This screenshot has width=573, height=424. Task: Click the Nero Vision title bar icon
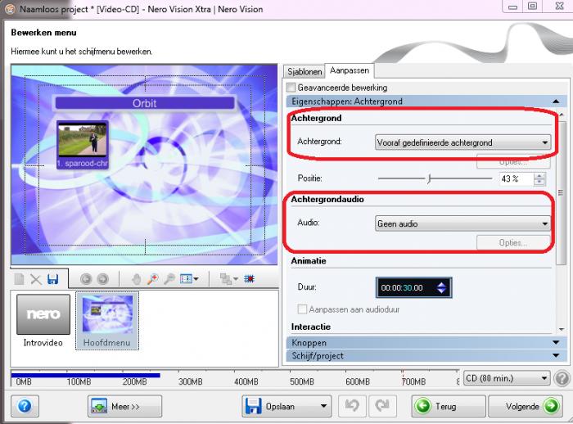click(x=10, y=9)
